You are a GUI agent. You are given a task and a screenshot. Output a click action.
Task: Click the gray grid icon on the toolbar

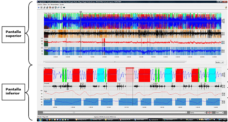(x=42, y=8)
